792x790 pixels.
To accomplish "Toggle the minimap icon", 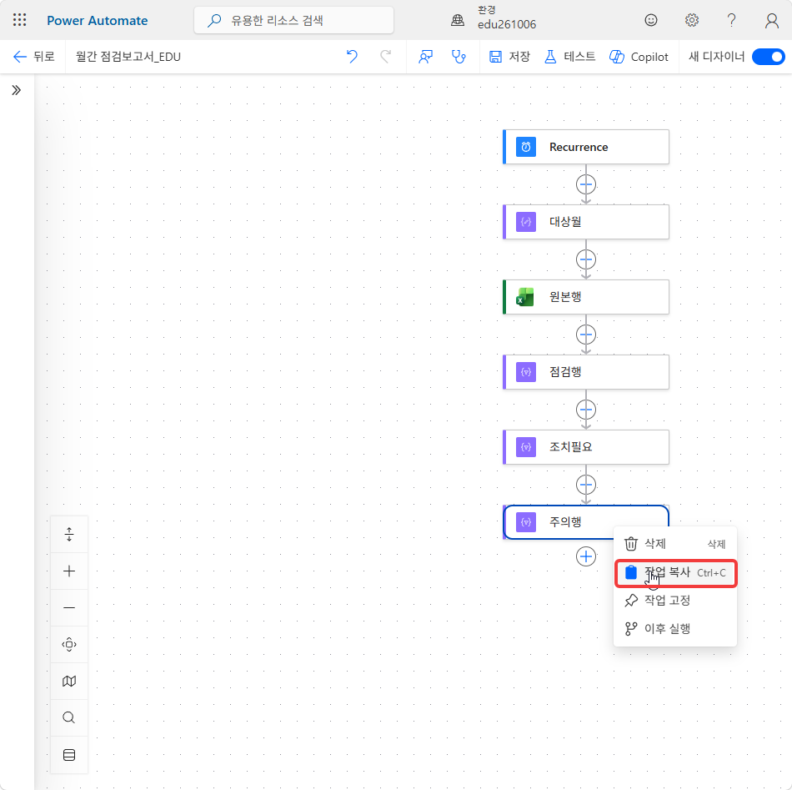I will pos(69,682).
